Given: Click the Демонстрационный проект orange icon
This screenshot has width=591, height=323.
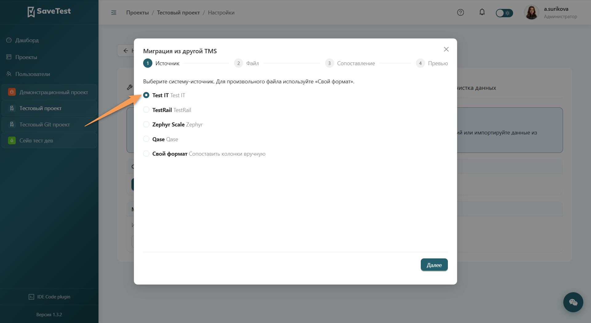Looking at the screenshot, I should (12, 92).
